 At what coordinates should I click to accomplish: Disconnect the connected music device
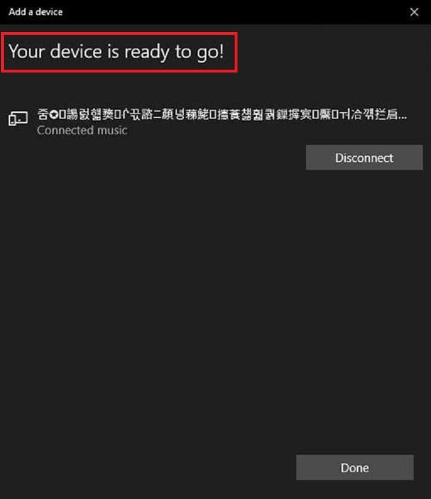click(364, 158)
